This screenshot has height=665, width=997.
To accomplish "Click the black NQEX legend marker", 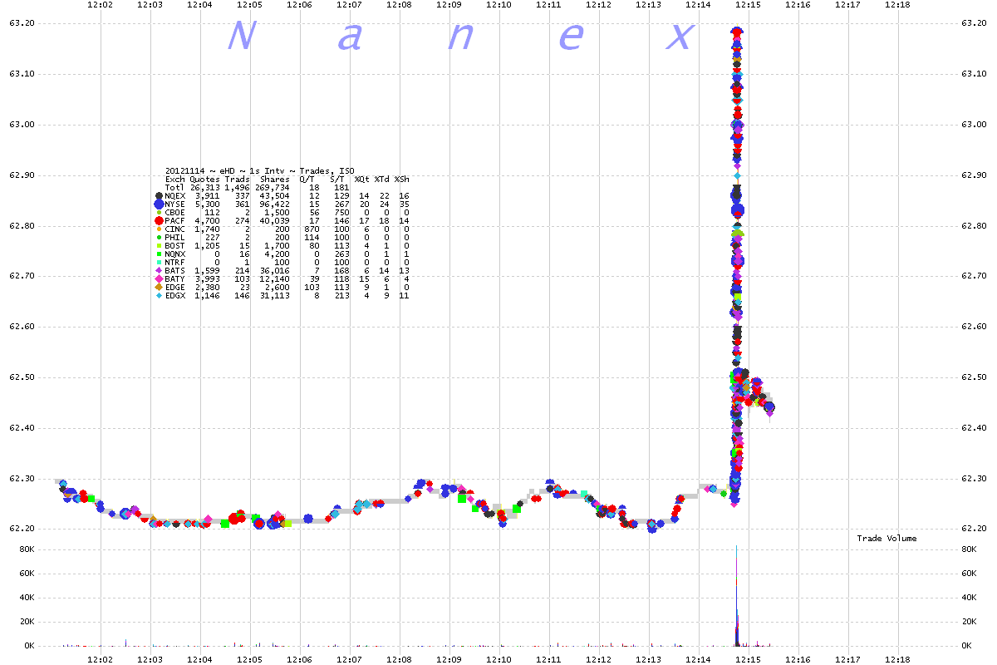I will coord(159,196).
